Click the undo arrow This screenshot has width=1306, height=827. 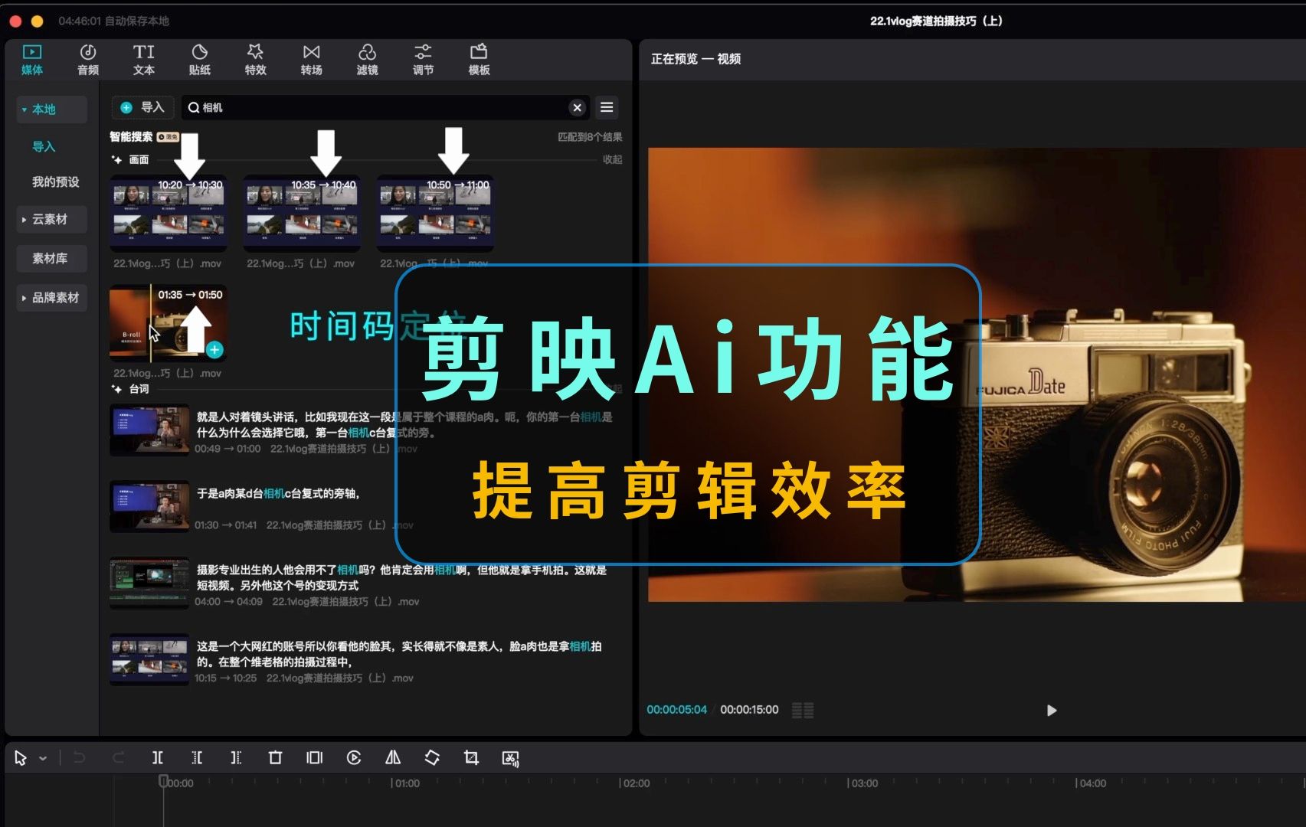(x=79, y=758)
